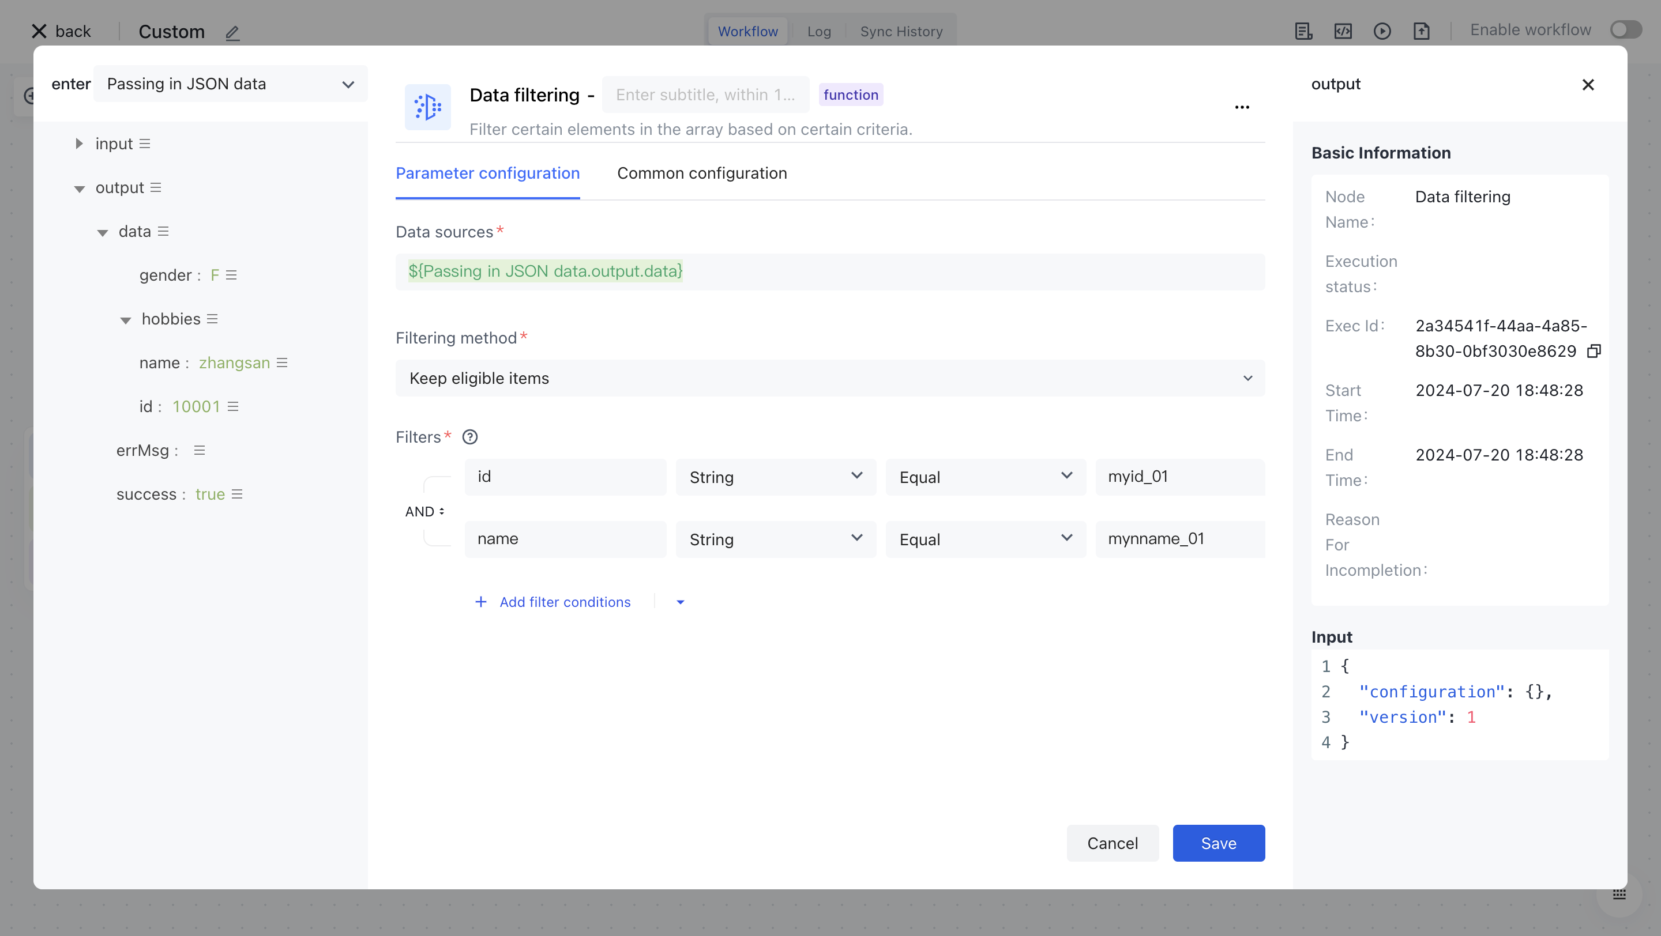Click the Save button
Image resolution: width=1661 pixels, height=936 pixels.
(1218, 843)
